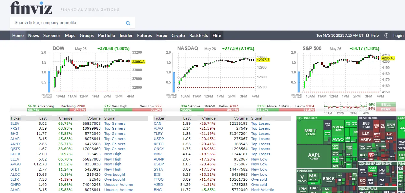This screenshot has width=405, height=193.
Task: Click the BEAR indicator button
Action: pyautogui.click(x=386, y=109)
